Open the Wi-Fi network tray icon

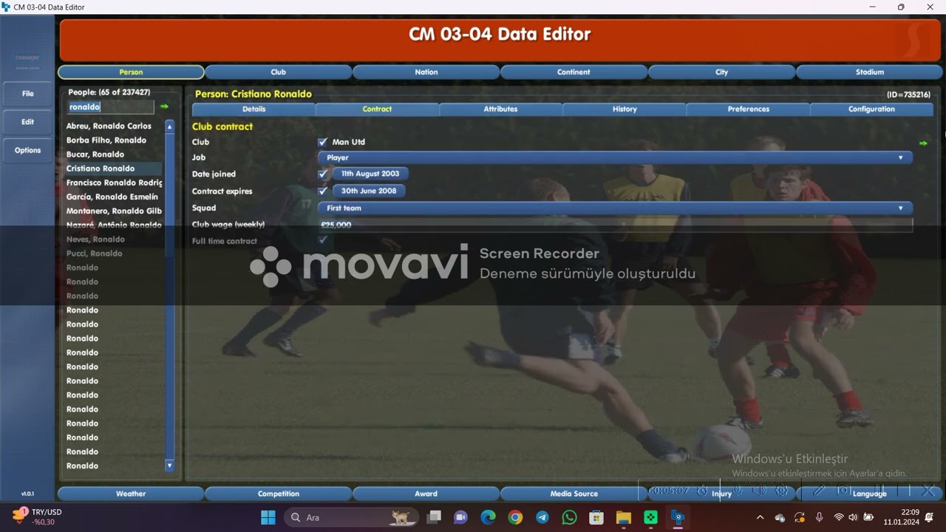[x=838, y=517]
